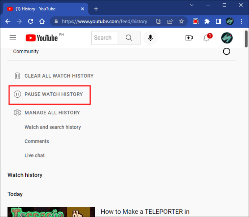Open a new browser tab with plus

96,9
